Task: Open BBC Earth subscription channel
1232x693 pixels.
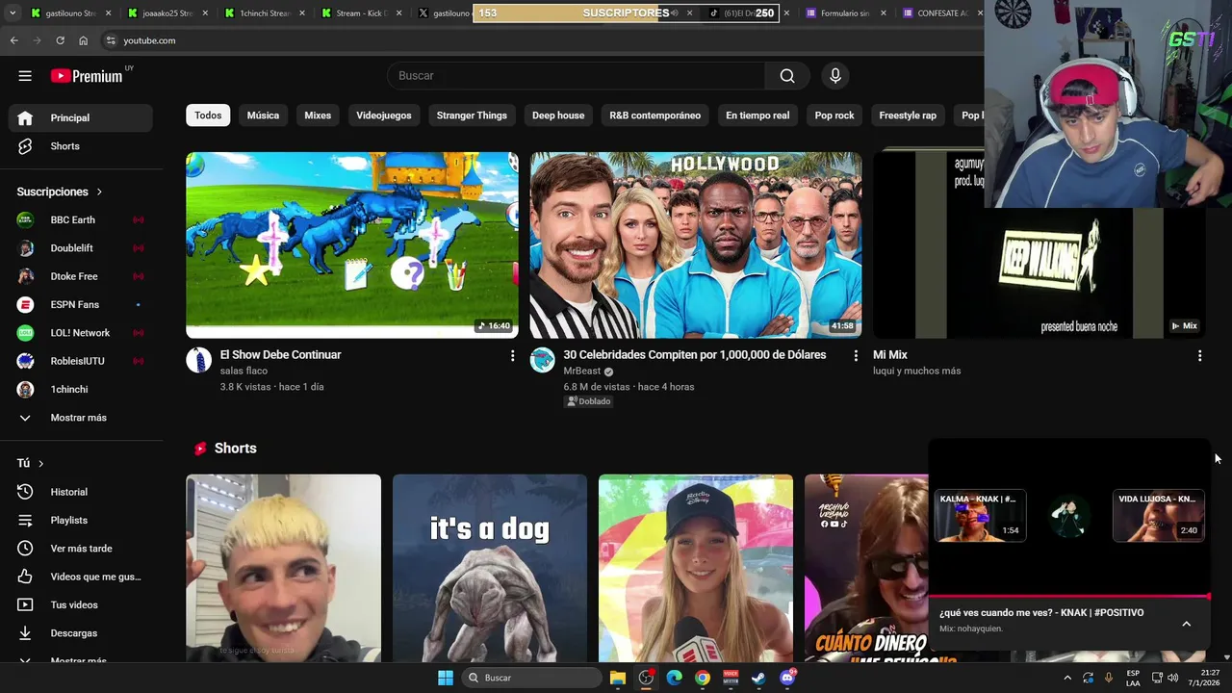Action: pos(81,219)
